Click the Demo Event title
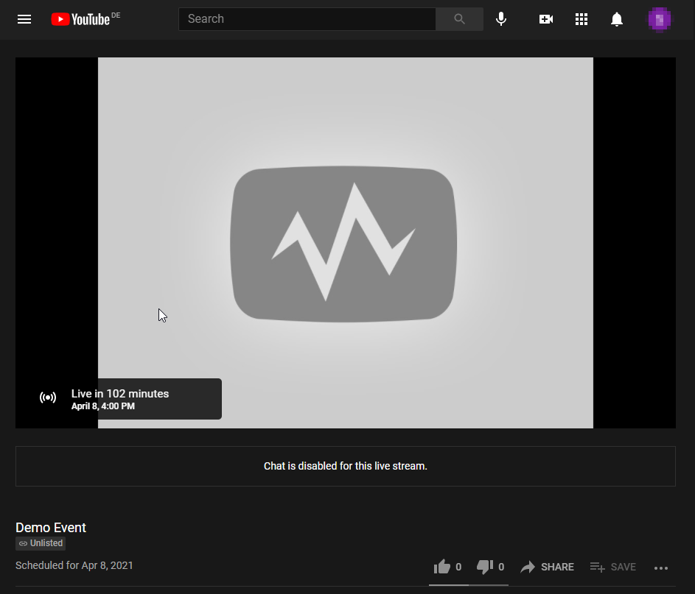The height and width of the screenshot is (594, 695). (51, 528)
